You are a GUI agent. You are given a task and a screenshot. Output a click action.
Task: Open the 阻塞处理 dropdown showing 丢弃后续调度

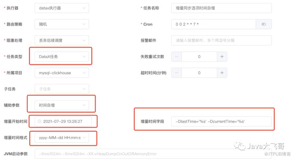(x=62, y=40)
